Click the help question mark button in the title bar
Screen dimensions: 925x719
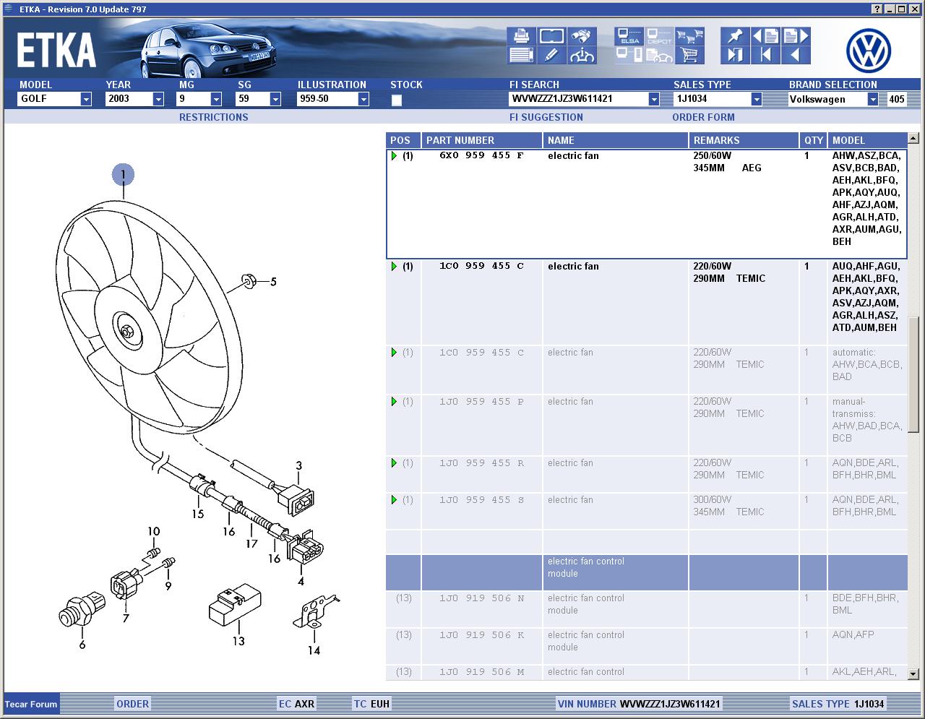click(877, 9)
